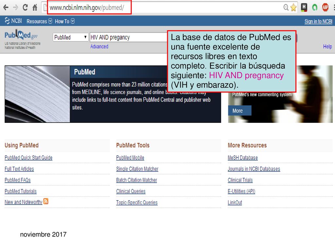Open PubMed Mobile link
Image resolution: width=335 pixels, height=251 pixels.
pyautogui.click(x=130, y=158)
